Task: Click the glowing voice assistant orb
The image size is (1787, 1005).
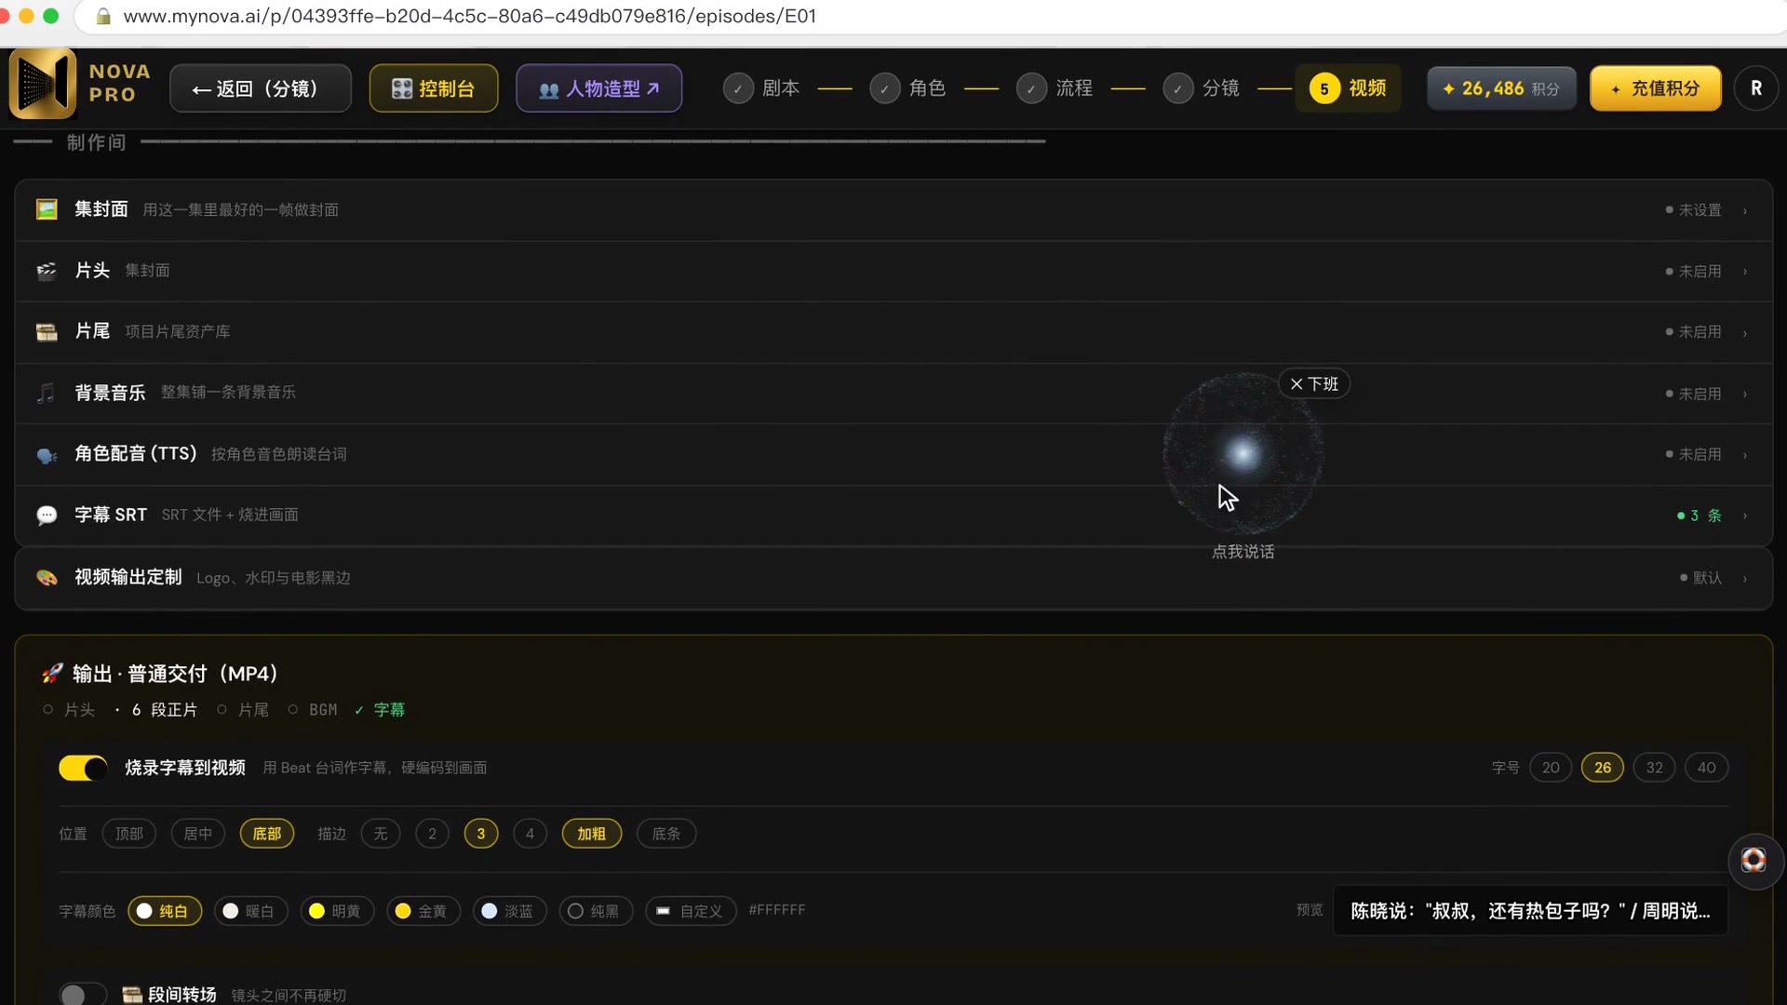Action: (1243, 453)
